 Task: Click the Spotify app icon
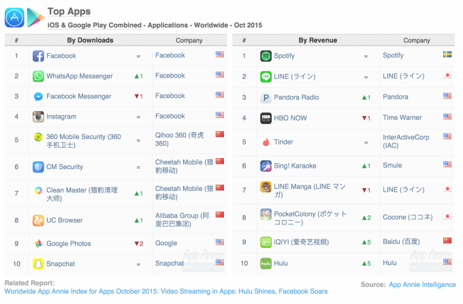tap(266, 56)
